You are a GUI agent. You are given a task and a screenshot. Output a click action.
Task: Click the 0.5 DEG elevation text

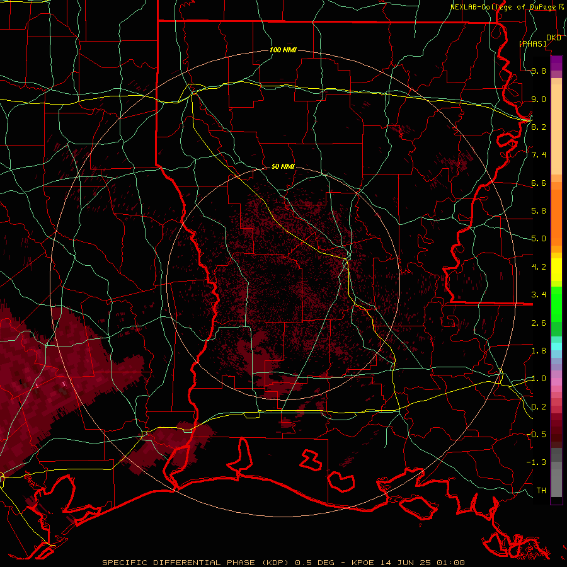coord(314,563)
